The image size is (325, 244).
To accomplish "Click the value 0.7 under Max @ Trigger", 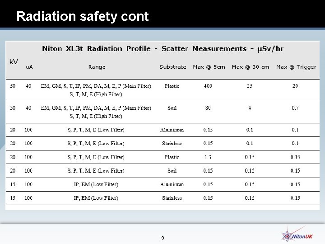I will [x=295, y=108].
